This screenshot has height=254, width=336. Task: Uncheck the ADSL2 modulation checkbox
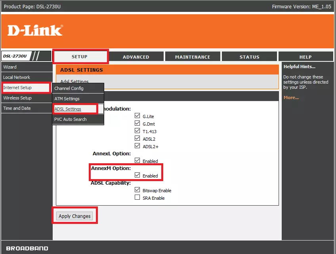[x=137, y=138]
